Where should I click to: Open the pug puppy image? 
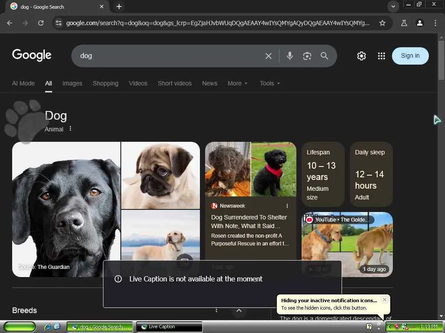coord(161,175)
